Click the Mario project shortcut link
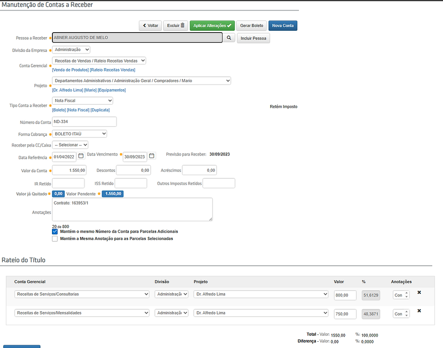Screen dimensions: 443x348 [x=90, y=90]
